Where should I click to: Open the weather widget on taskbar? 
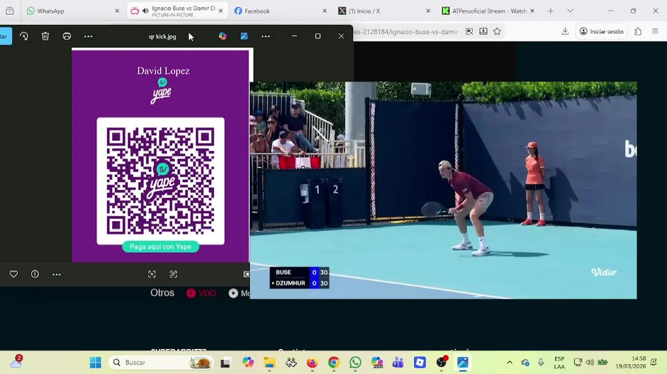tap(16, 362)
